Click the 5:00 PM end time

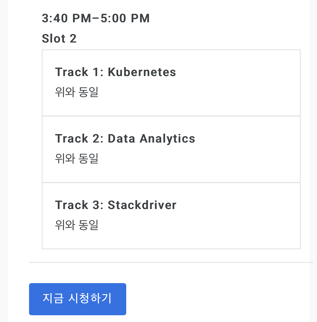(x=125, y=18)
